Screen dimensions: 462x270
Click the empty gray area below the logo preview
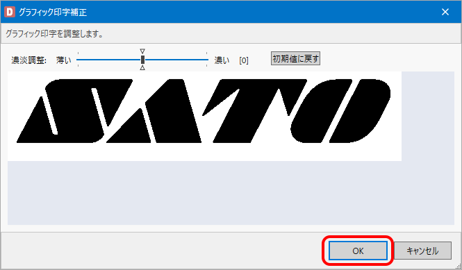pos(231,193)
